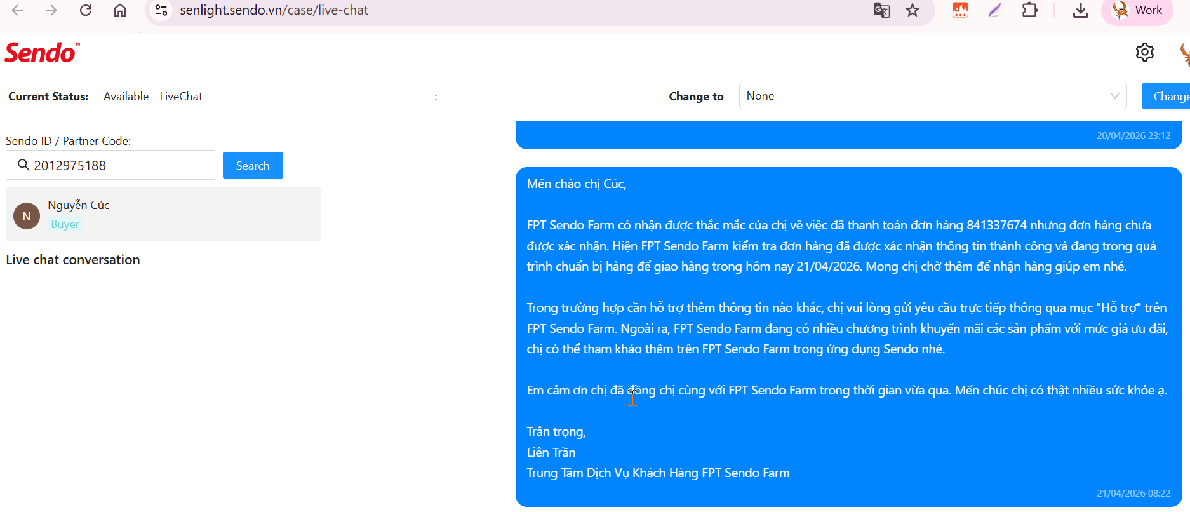Click the 20/04/2026 23:12 message timestamp
Screen dimensions: 1190x512
tap(1133, 136)
